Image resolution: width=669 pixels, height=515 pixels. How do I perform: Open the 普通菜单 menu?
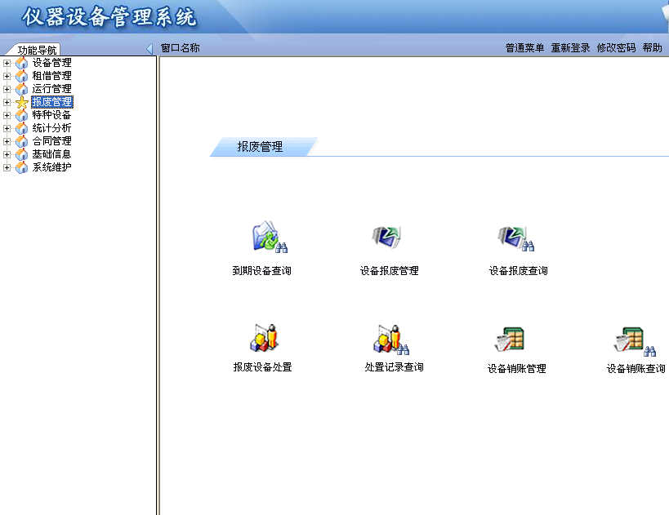click(x=524, y=48)
